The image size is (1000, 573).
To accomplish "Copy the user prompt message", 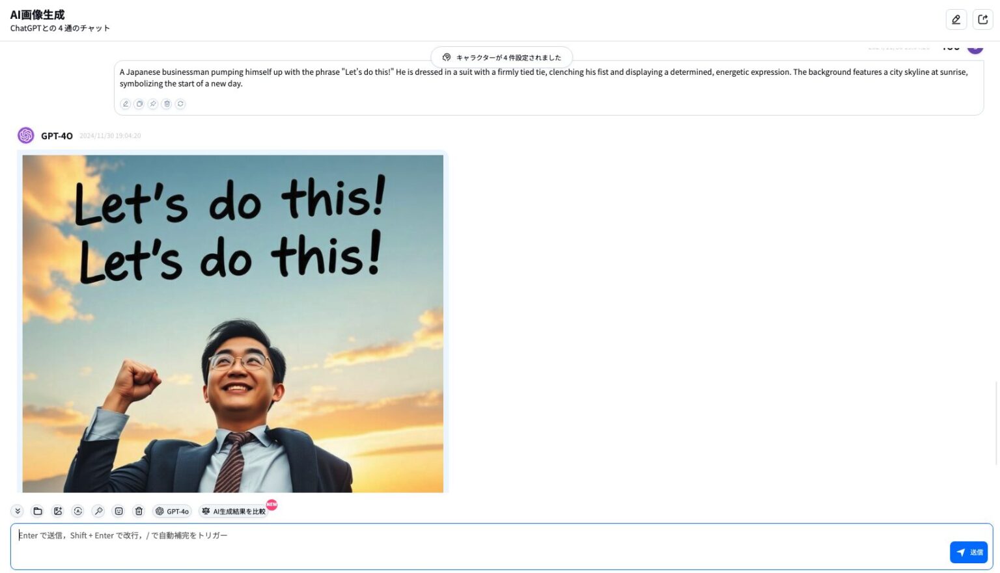I will (x=139, y=104).
